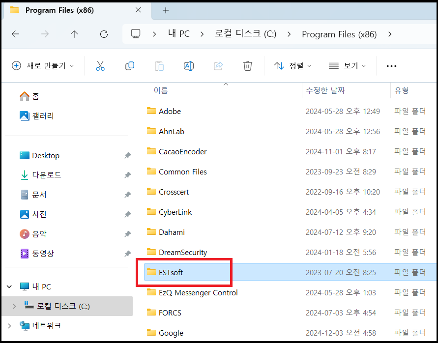
Task: Open the See more ellipsis menu
Action: click(x=391, y=66)
